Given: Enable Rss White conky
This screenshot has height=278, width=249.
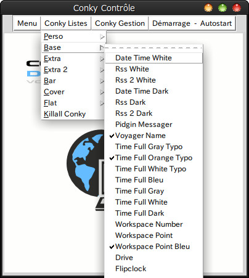Looking at the screenshot, I should click(x=153, y=69).
